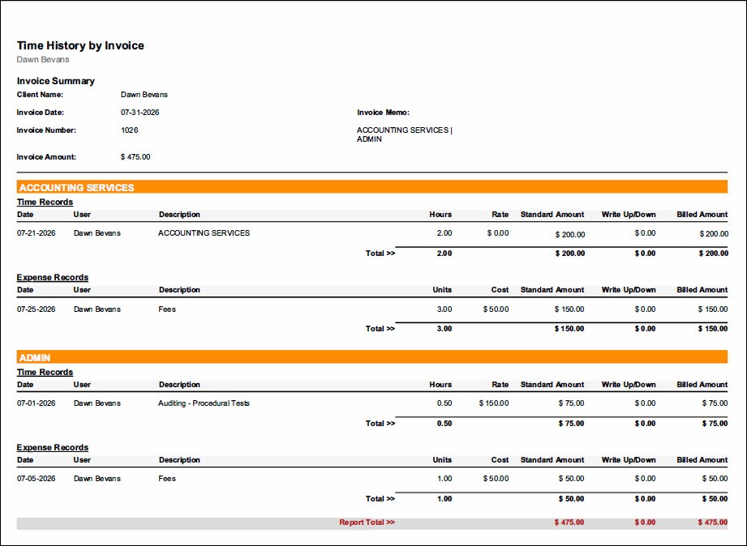Click the Time History by Invoice title

point(80,45)
